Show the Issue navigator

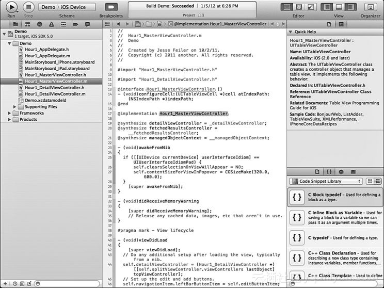pos(52,24)
